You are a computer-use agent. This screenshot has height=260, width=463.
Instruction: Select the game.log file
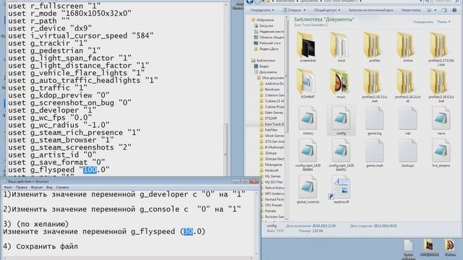(x=374, y=121)
